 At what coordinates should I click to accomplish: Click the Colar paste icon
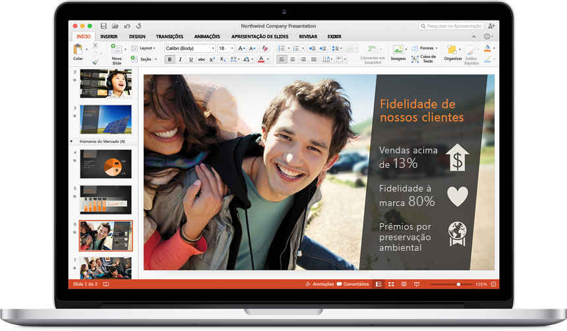(78, 50)
